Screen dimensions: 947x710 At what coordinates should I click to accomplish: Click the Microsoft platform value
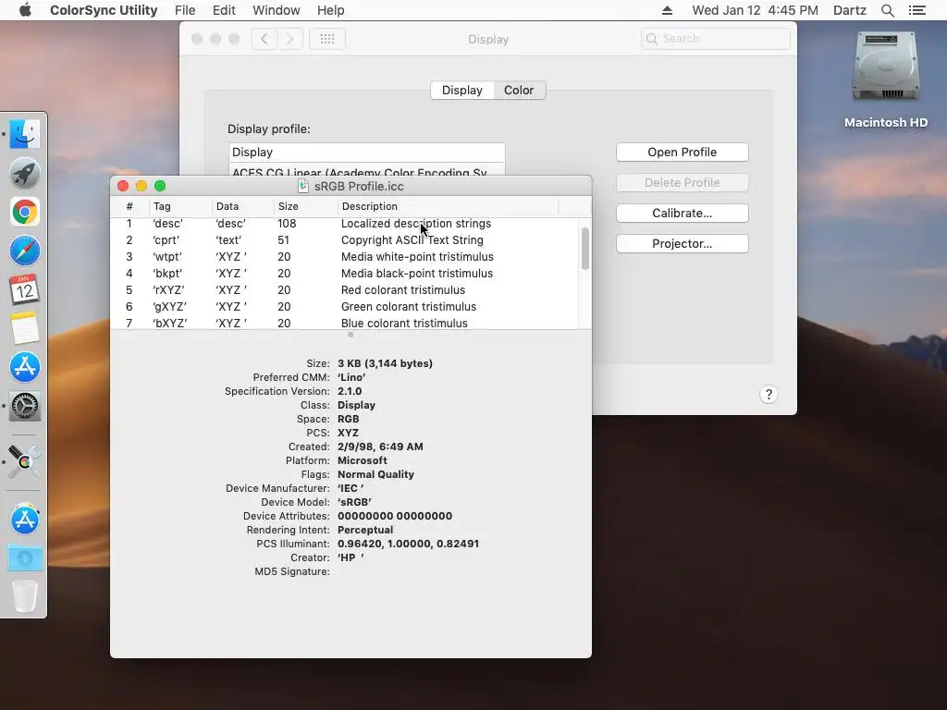362,460
